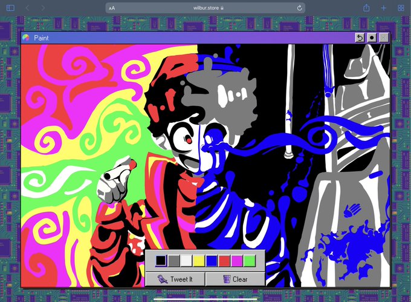
Task: Select the red color swatch
Action: click(x=224, y=261)
